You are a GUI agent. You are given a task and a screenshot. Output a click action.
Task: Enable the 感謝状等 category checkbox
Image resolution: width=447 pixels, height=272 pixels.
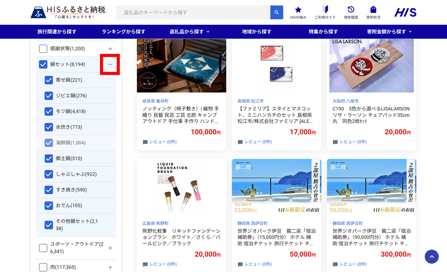[x=43, y=48]
